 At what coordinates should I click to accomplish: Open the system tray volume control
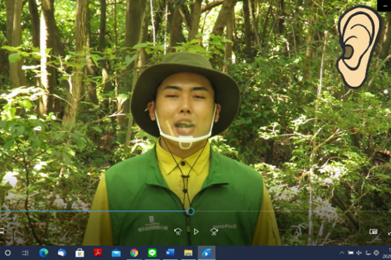(359, 252)
